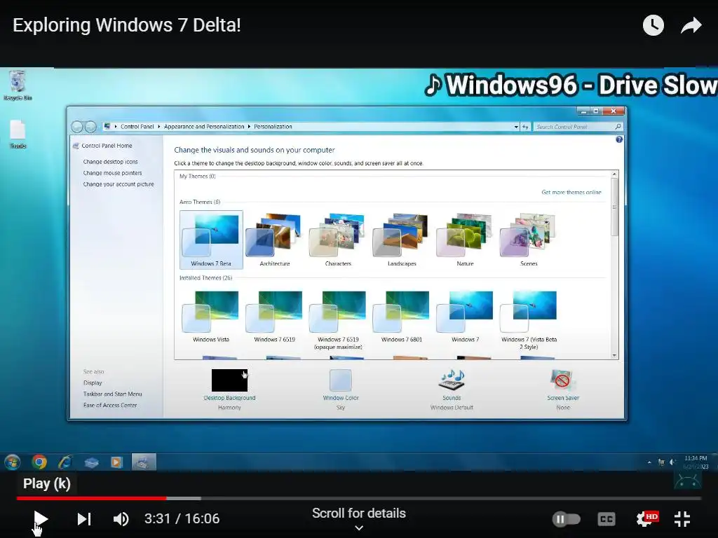Screen dimensions: 718x538
Task: Click the Play button in the video player
Action: (41, 518)
